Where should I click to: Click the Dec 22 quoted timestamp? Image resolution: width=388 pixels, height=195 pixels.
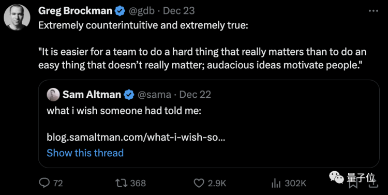[195, 95]
